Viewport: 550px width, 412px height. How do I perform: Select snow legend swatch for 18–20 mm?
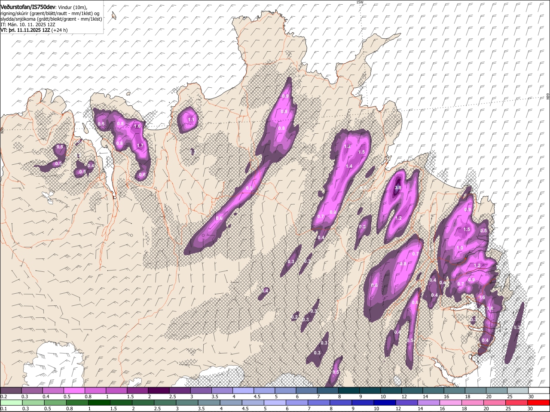click(x=476, y=390)
